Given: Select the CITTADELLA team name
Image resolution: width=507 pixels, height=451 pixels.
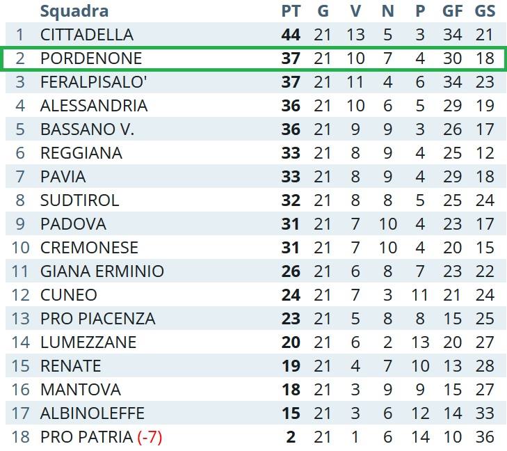Looking at the screenshot, I should pyautogui.click(x=87, y=35).
